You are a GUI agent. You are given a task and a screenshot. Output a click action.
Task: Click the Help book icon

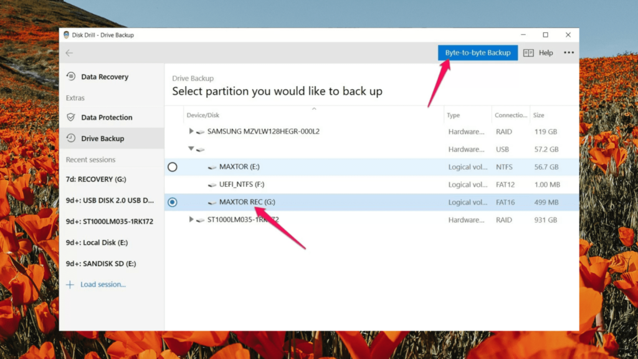tap(528, 53)
